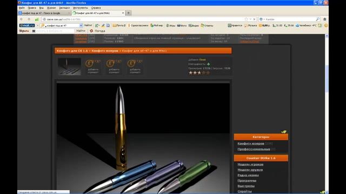Open Конфиги юзеров in the Категории sidebar
Image resolution: width=346 pixels, height=194 pixels.
(x=251, y=143)
